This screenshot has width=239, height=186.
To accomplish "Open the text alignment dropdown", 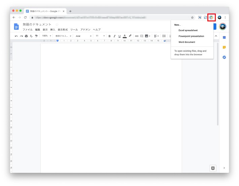I will 157,36.
